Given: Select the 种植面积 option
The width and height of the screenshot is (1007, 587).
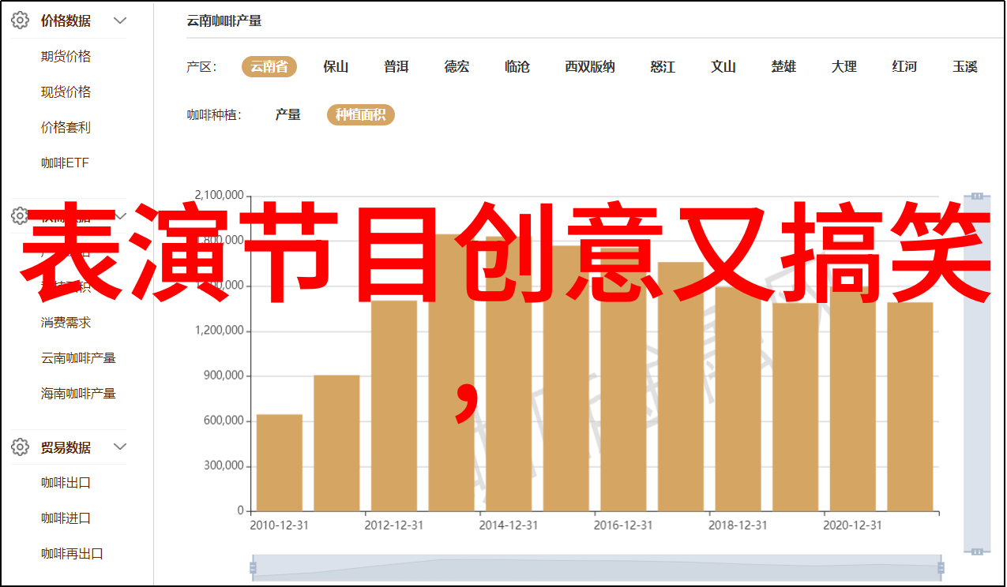Looking at the screenshot, I should click(x=360, y=115).
